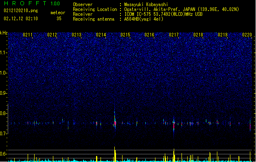Click the 0.6 kHz axis label

coord(3,154)
